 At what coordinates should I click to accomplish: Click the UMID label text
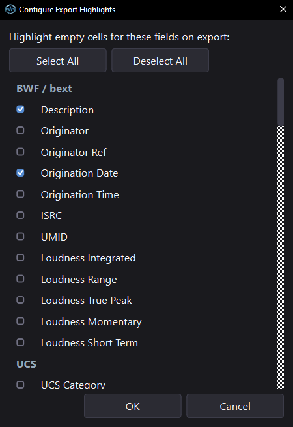pos(54,237)
